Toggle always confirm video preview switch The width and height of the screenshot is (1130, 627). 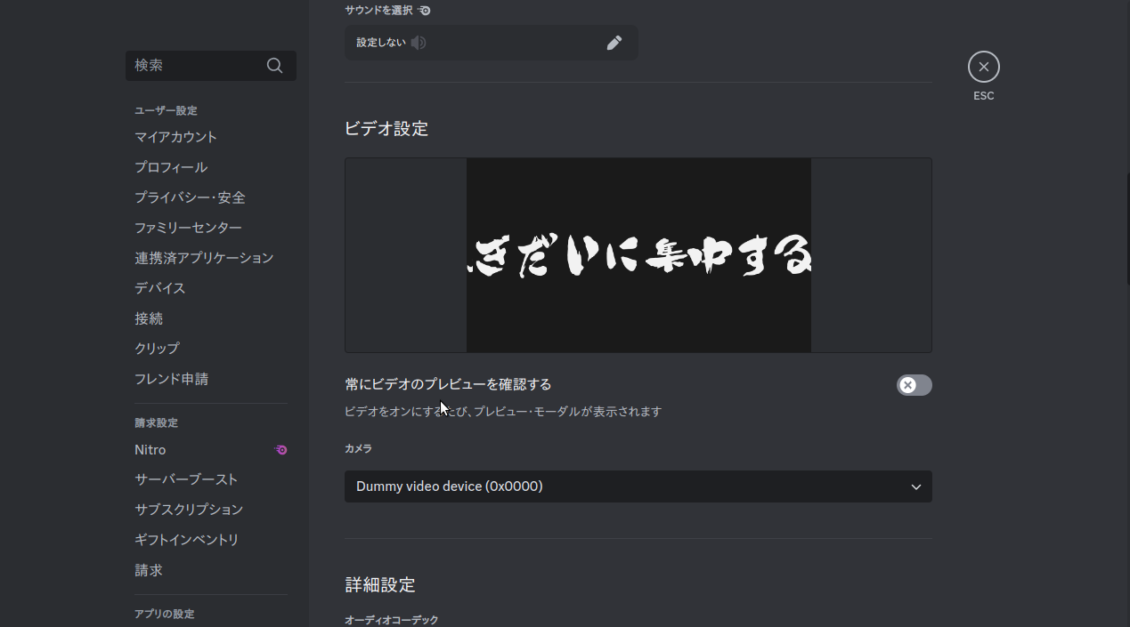(914, 385)
